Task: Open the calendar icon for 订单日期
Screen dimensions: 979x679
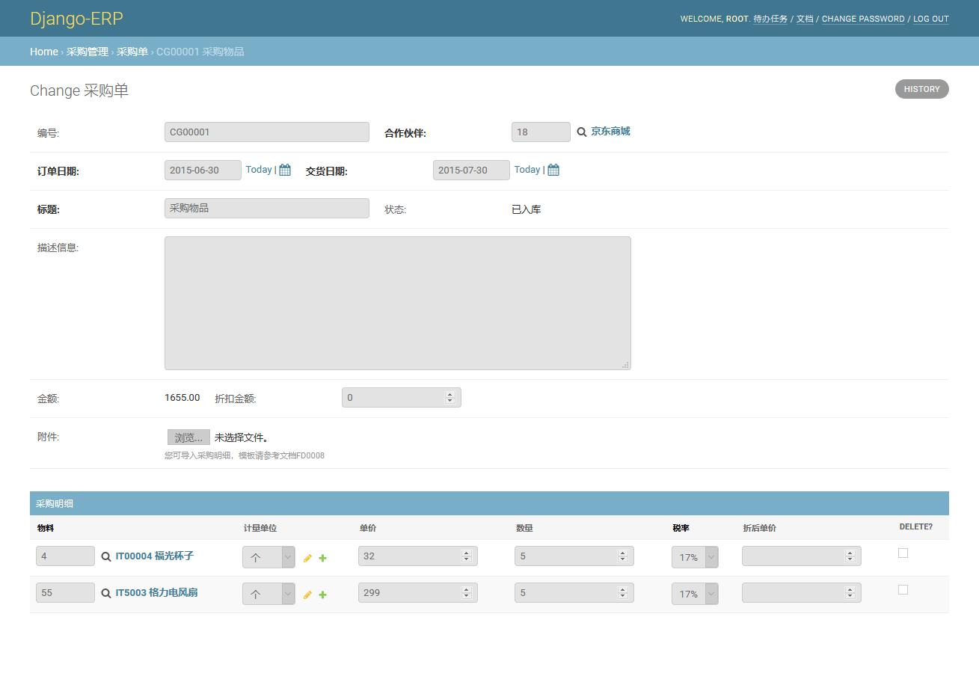Action: pos(285,170)
